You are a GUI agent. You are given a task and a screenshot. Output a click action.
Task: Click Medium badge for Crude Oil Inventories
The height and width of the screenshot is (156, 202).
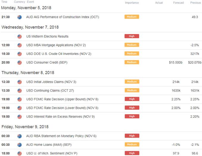[x=132, y=53]
